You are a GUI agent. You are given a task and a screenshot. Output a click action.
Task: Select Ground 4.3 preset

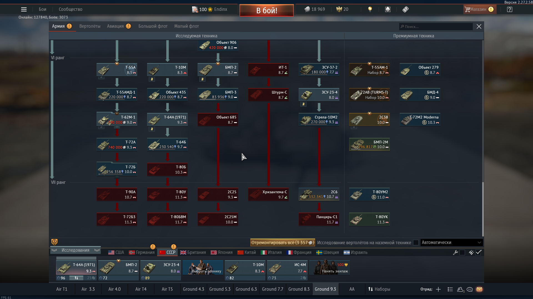coord(193,289)
